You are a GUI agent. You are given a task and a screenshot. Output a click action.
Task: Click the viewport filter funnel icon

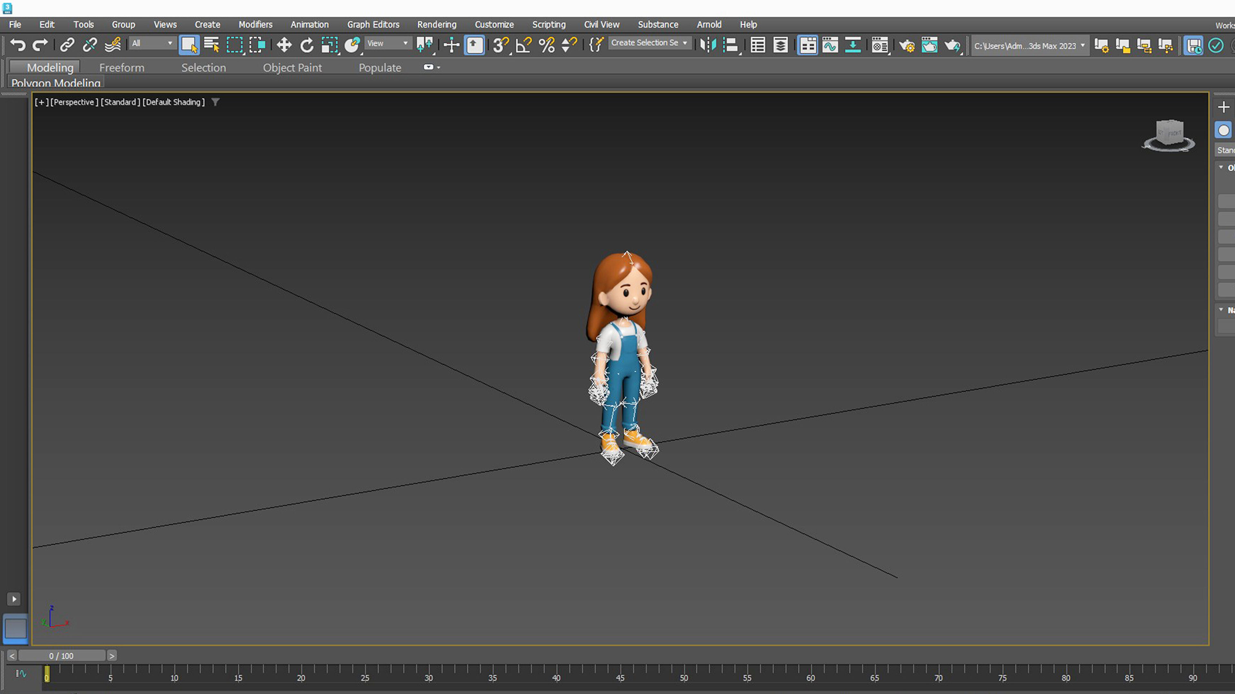pos(216,102)
